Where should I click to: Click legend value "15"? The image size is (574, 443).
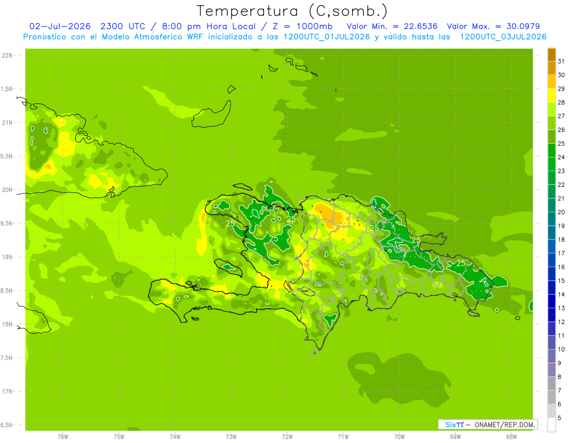562,281
